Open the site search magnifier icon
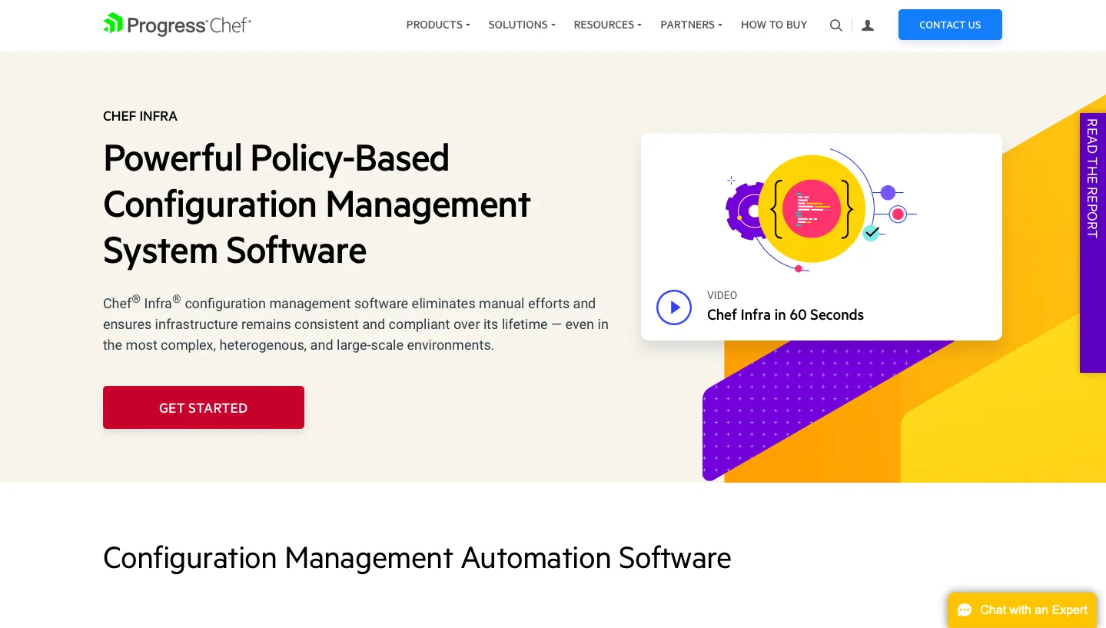Viewport: 1106px width, 628px height. 836,25
